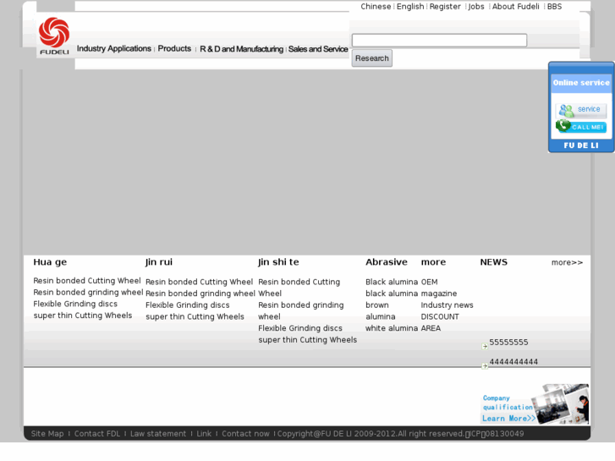Image resolution: width=615 pixels, height=461 pixels.
Task: Open the Sales and Service menu
Action: pyautogui.click(x=318, y=49)
